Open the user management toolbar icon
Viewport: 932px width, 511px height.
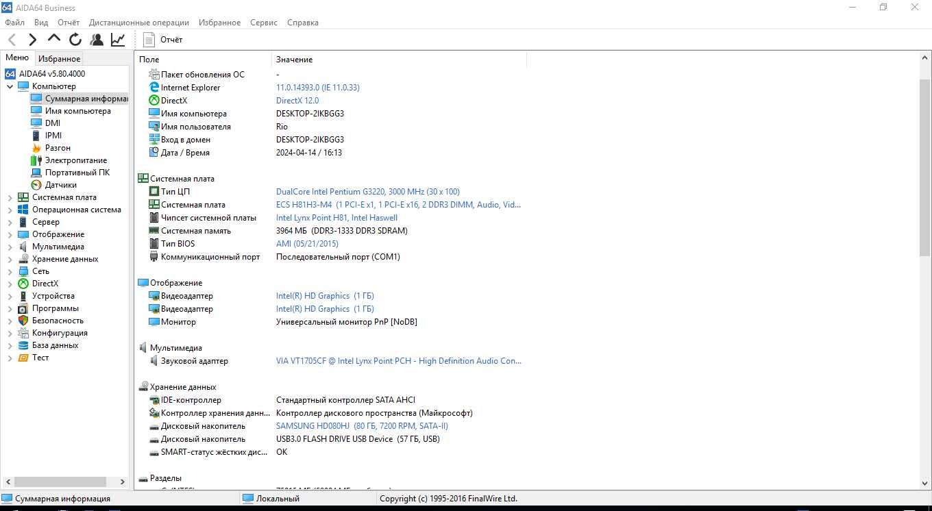[x=97, y=40]
